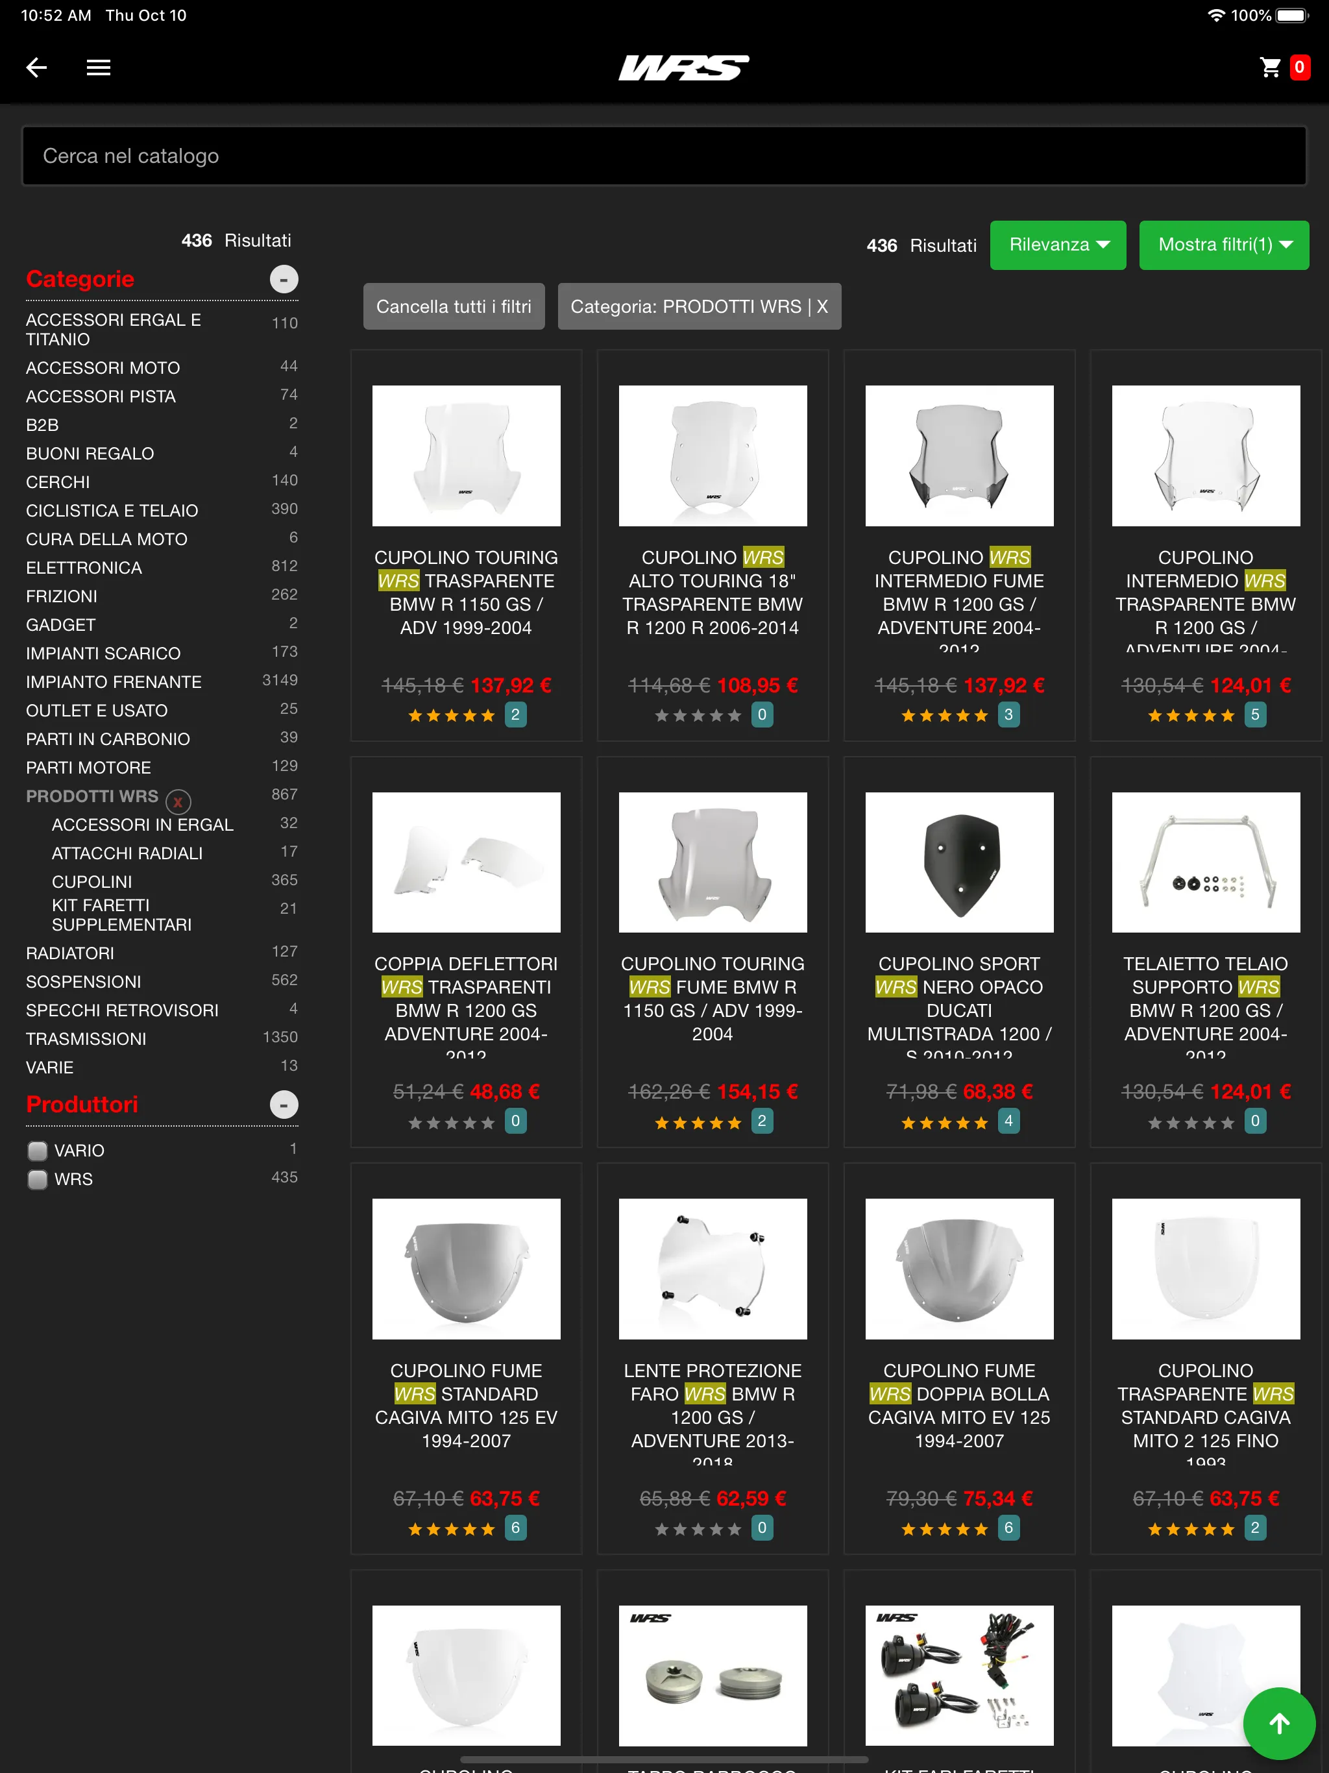1329x1773 pixels.
Task: Open Telaietto Telaio Supporto WRS product image
Action: [x=1205, y=862]
